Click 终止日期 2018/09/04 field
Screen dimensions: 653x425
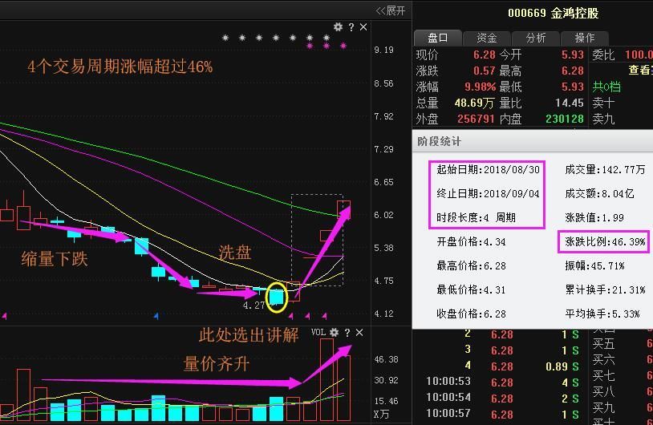(x=488, y=193)
